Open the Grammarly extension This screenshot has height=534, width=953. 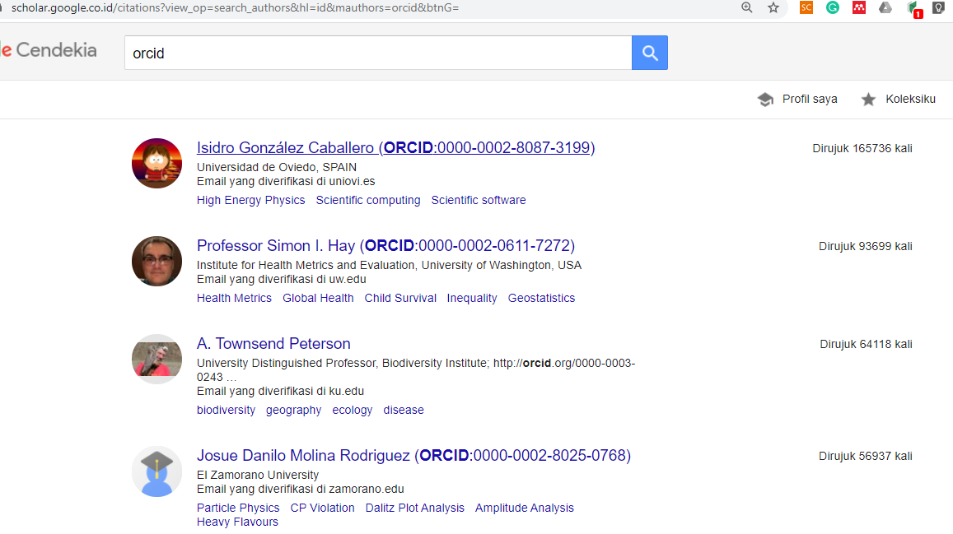(833, 7)
